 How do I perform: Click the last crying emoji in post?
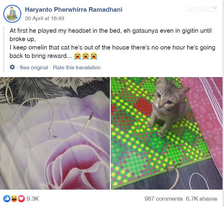coord(94,56)
